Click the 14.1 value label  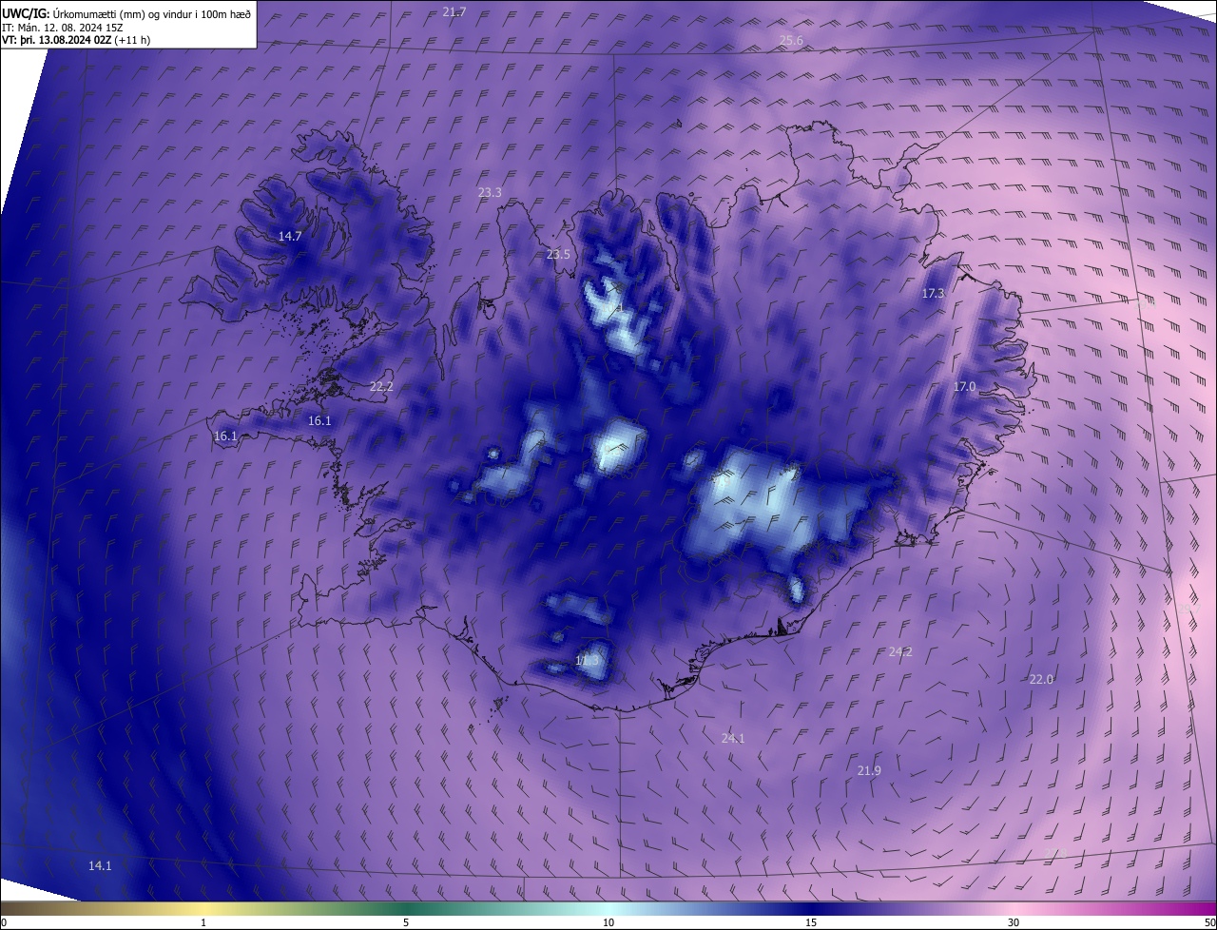100,865
